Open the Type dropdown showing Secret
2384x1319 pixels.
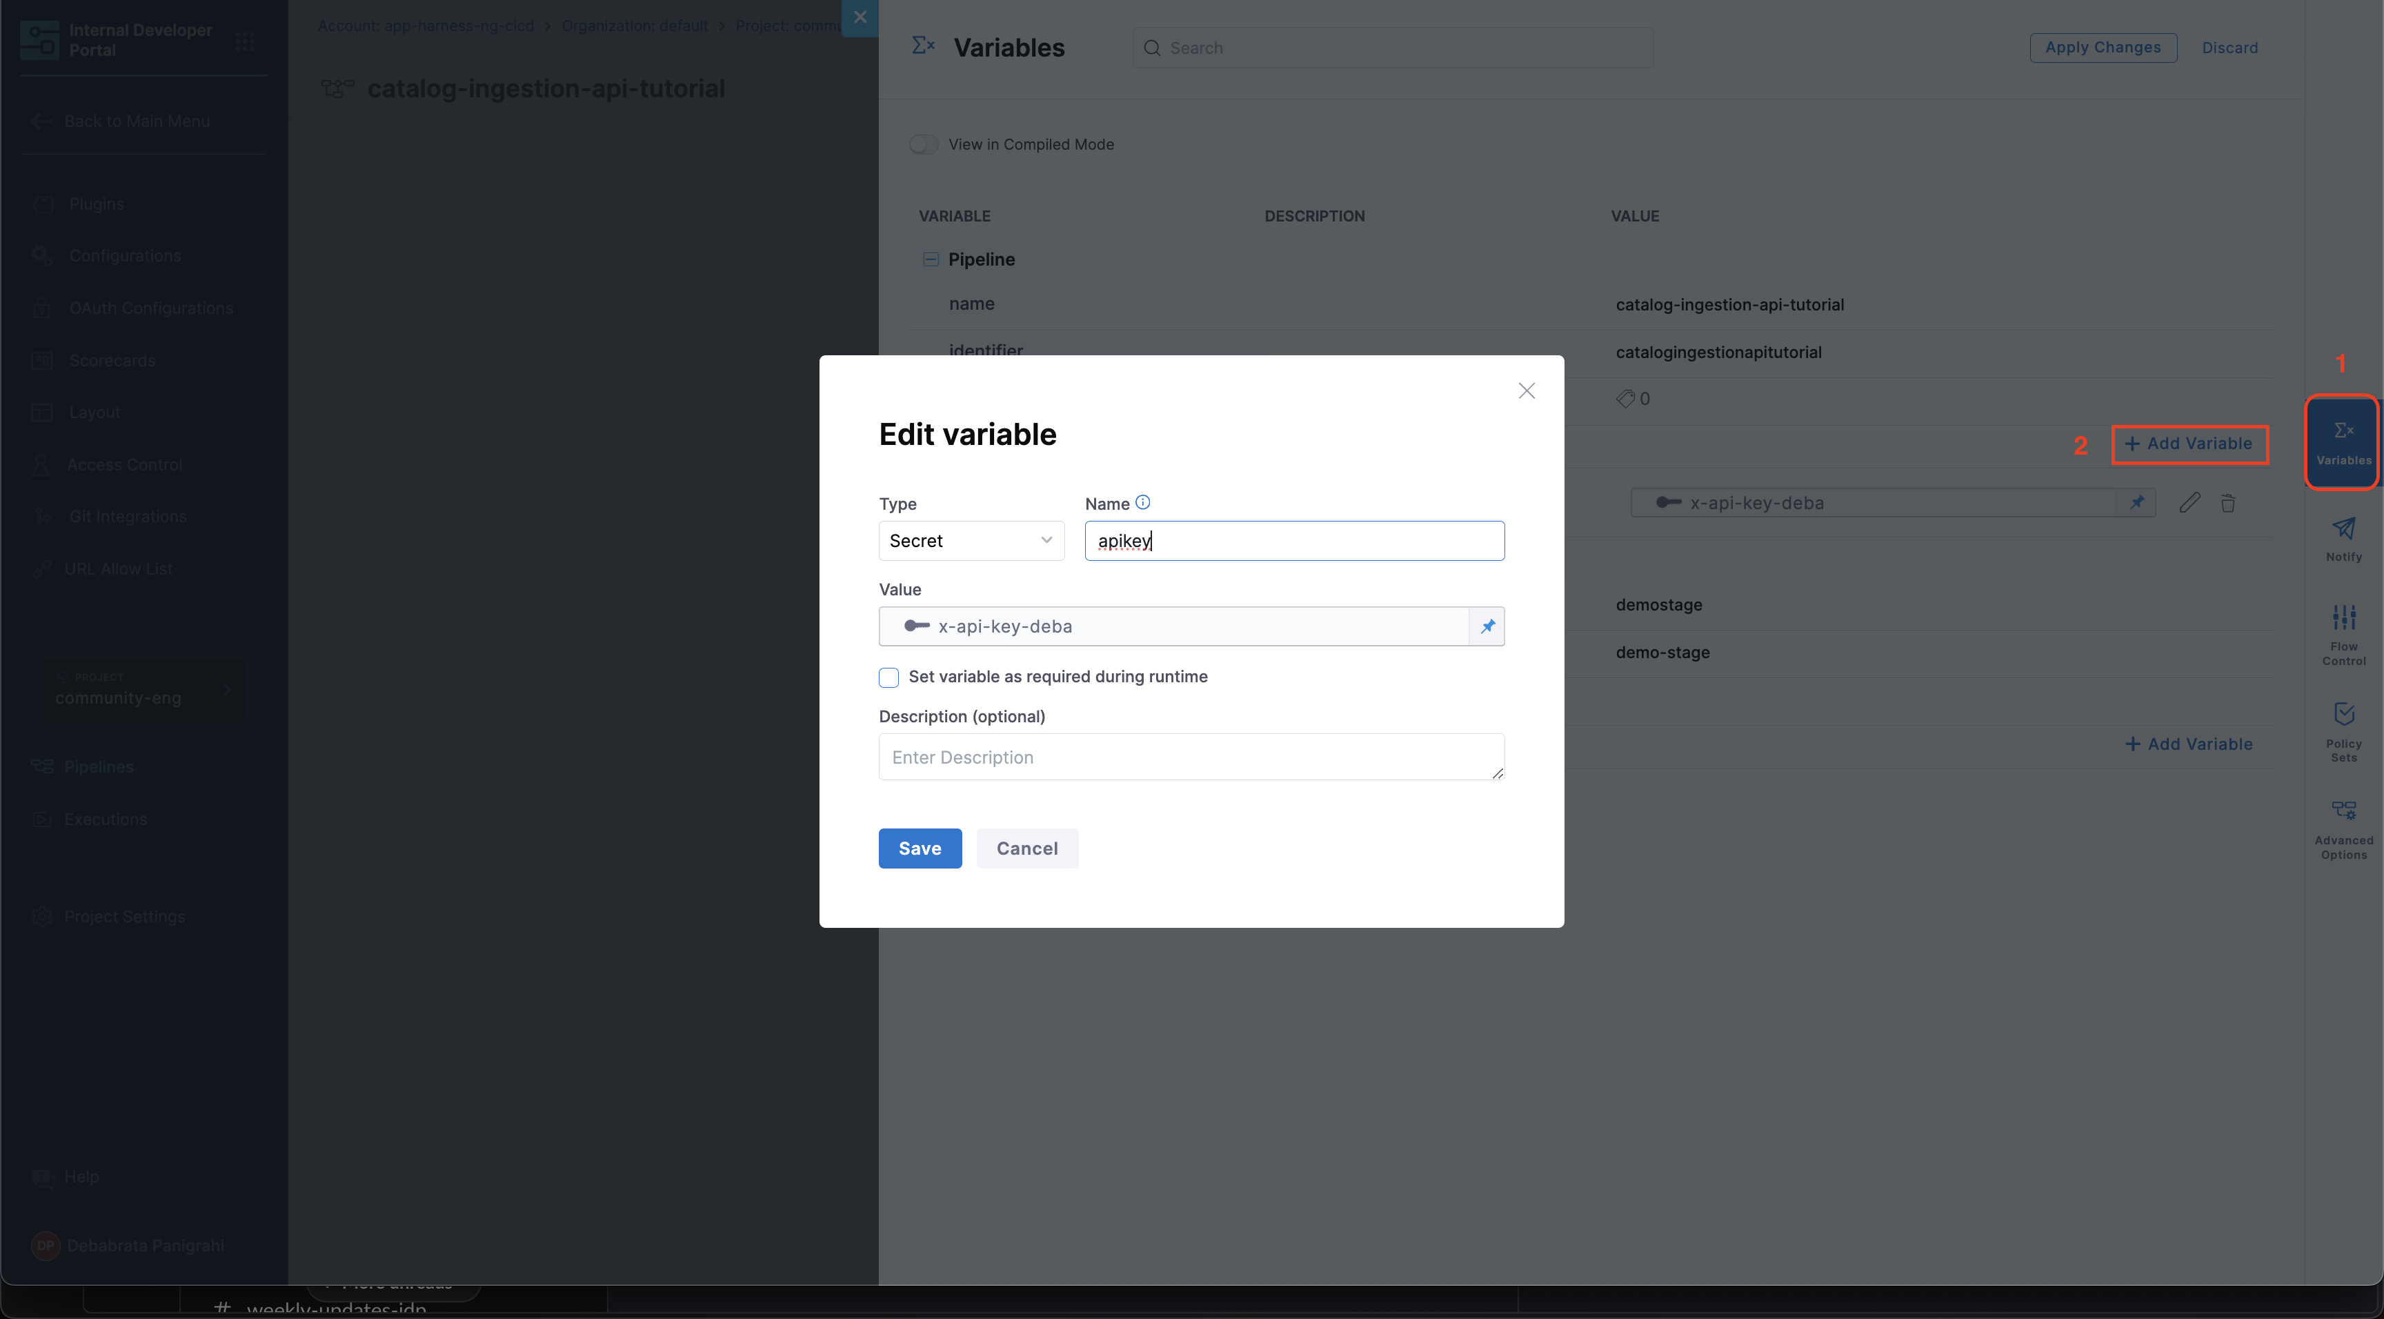(x=971, y=541)
